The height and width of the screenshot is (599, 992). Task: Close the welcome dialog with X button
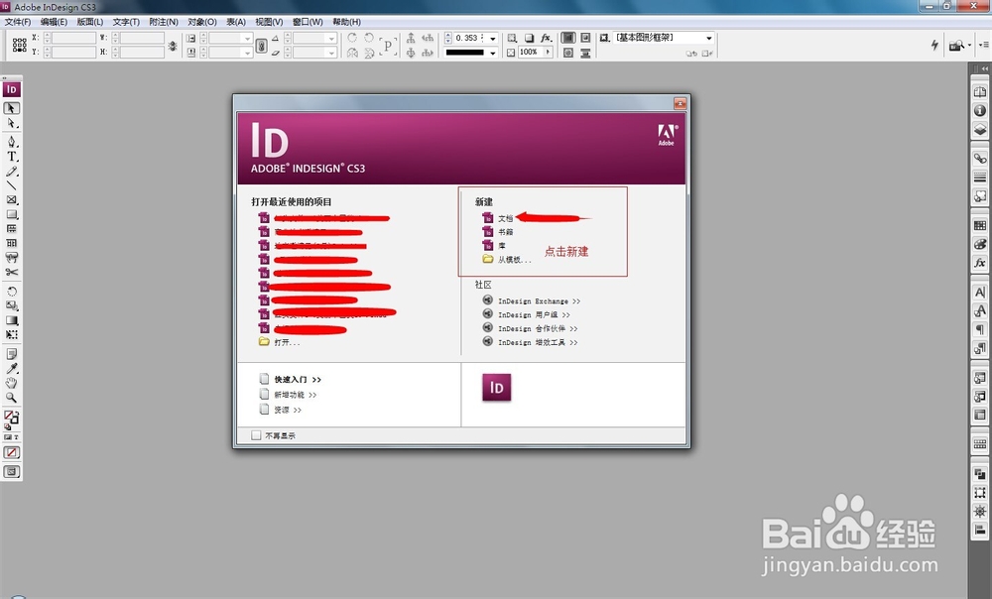[680, 103]
